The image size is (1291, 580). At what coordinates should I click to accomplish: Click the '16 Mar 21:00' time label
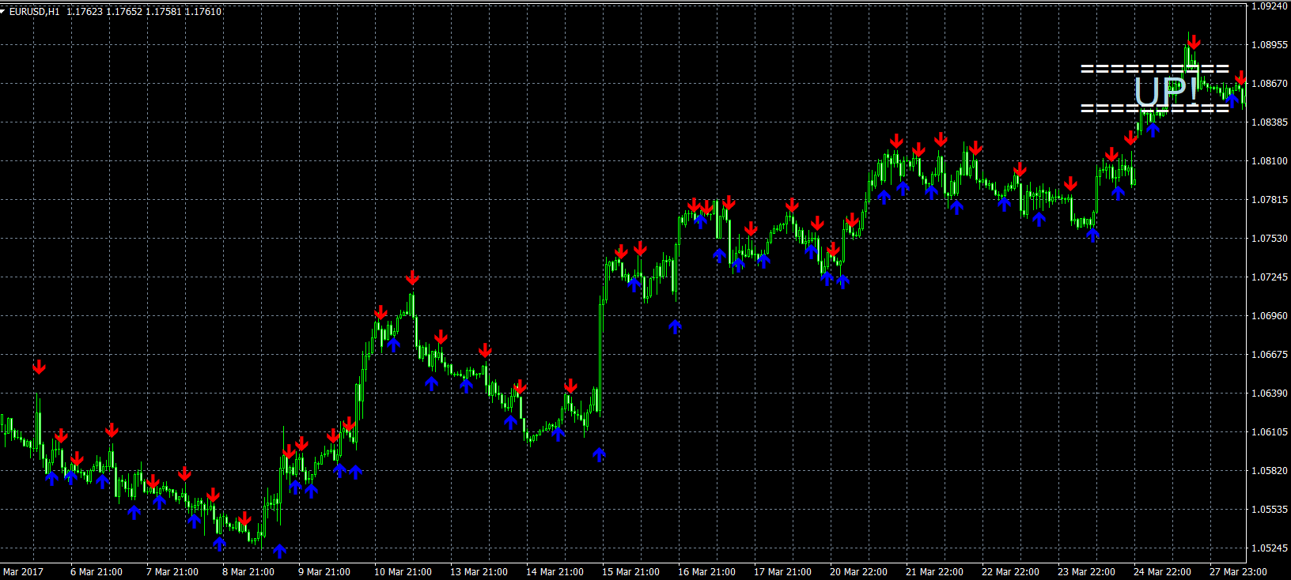[706, 572]
